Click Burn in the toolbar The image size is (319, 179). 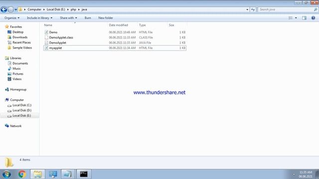coord(88,18)
